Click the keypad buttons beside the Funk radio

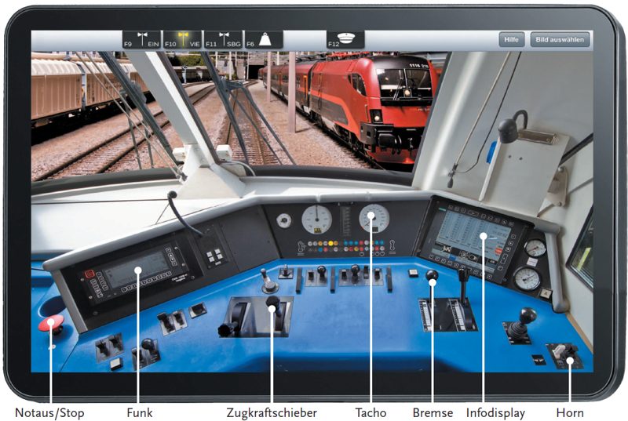[x=214, y=255]
